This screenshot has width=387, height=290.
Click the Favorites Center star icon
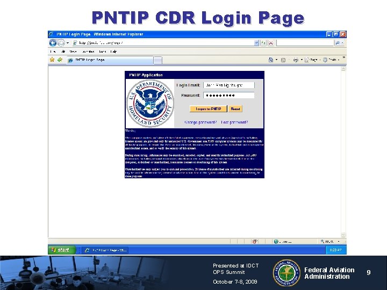coord(52,60)
